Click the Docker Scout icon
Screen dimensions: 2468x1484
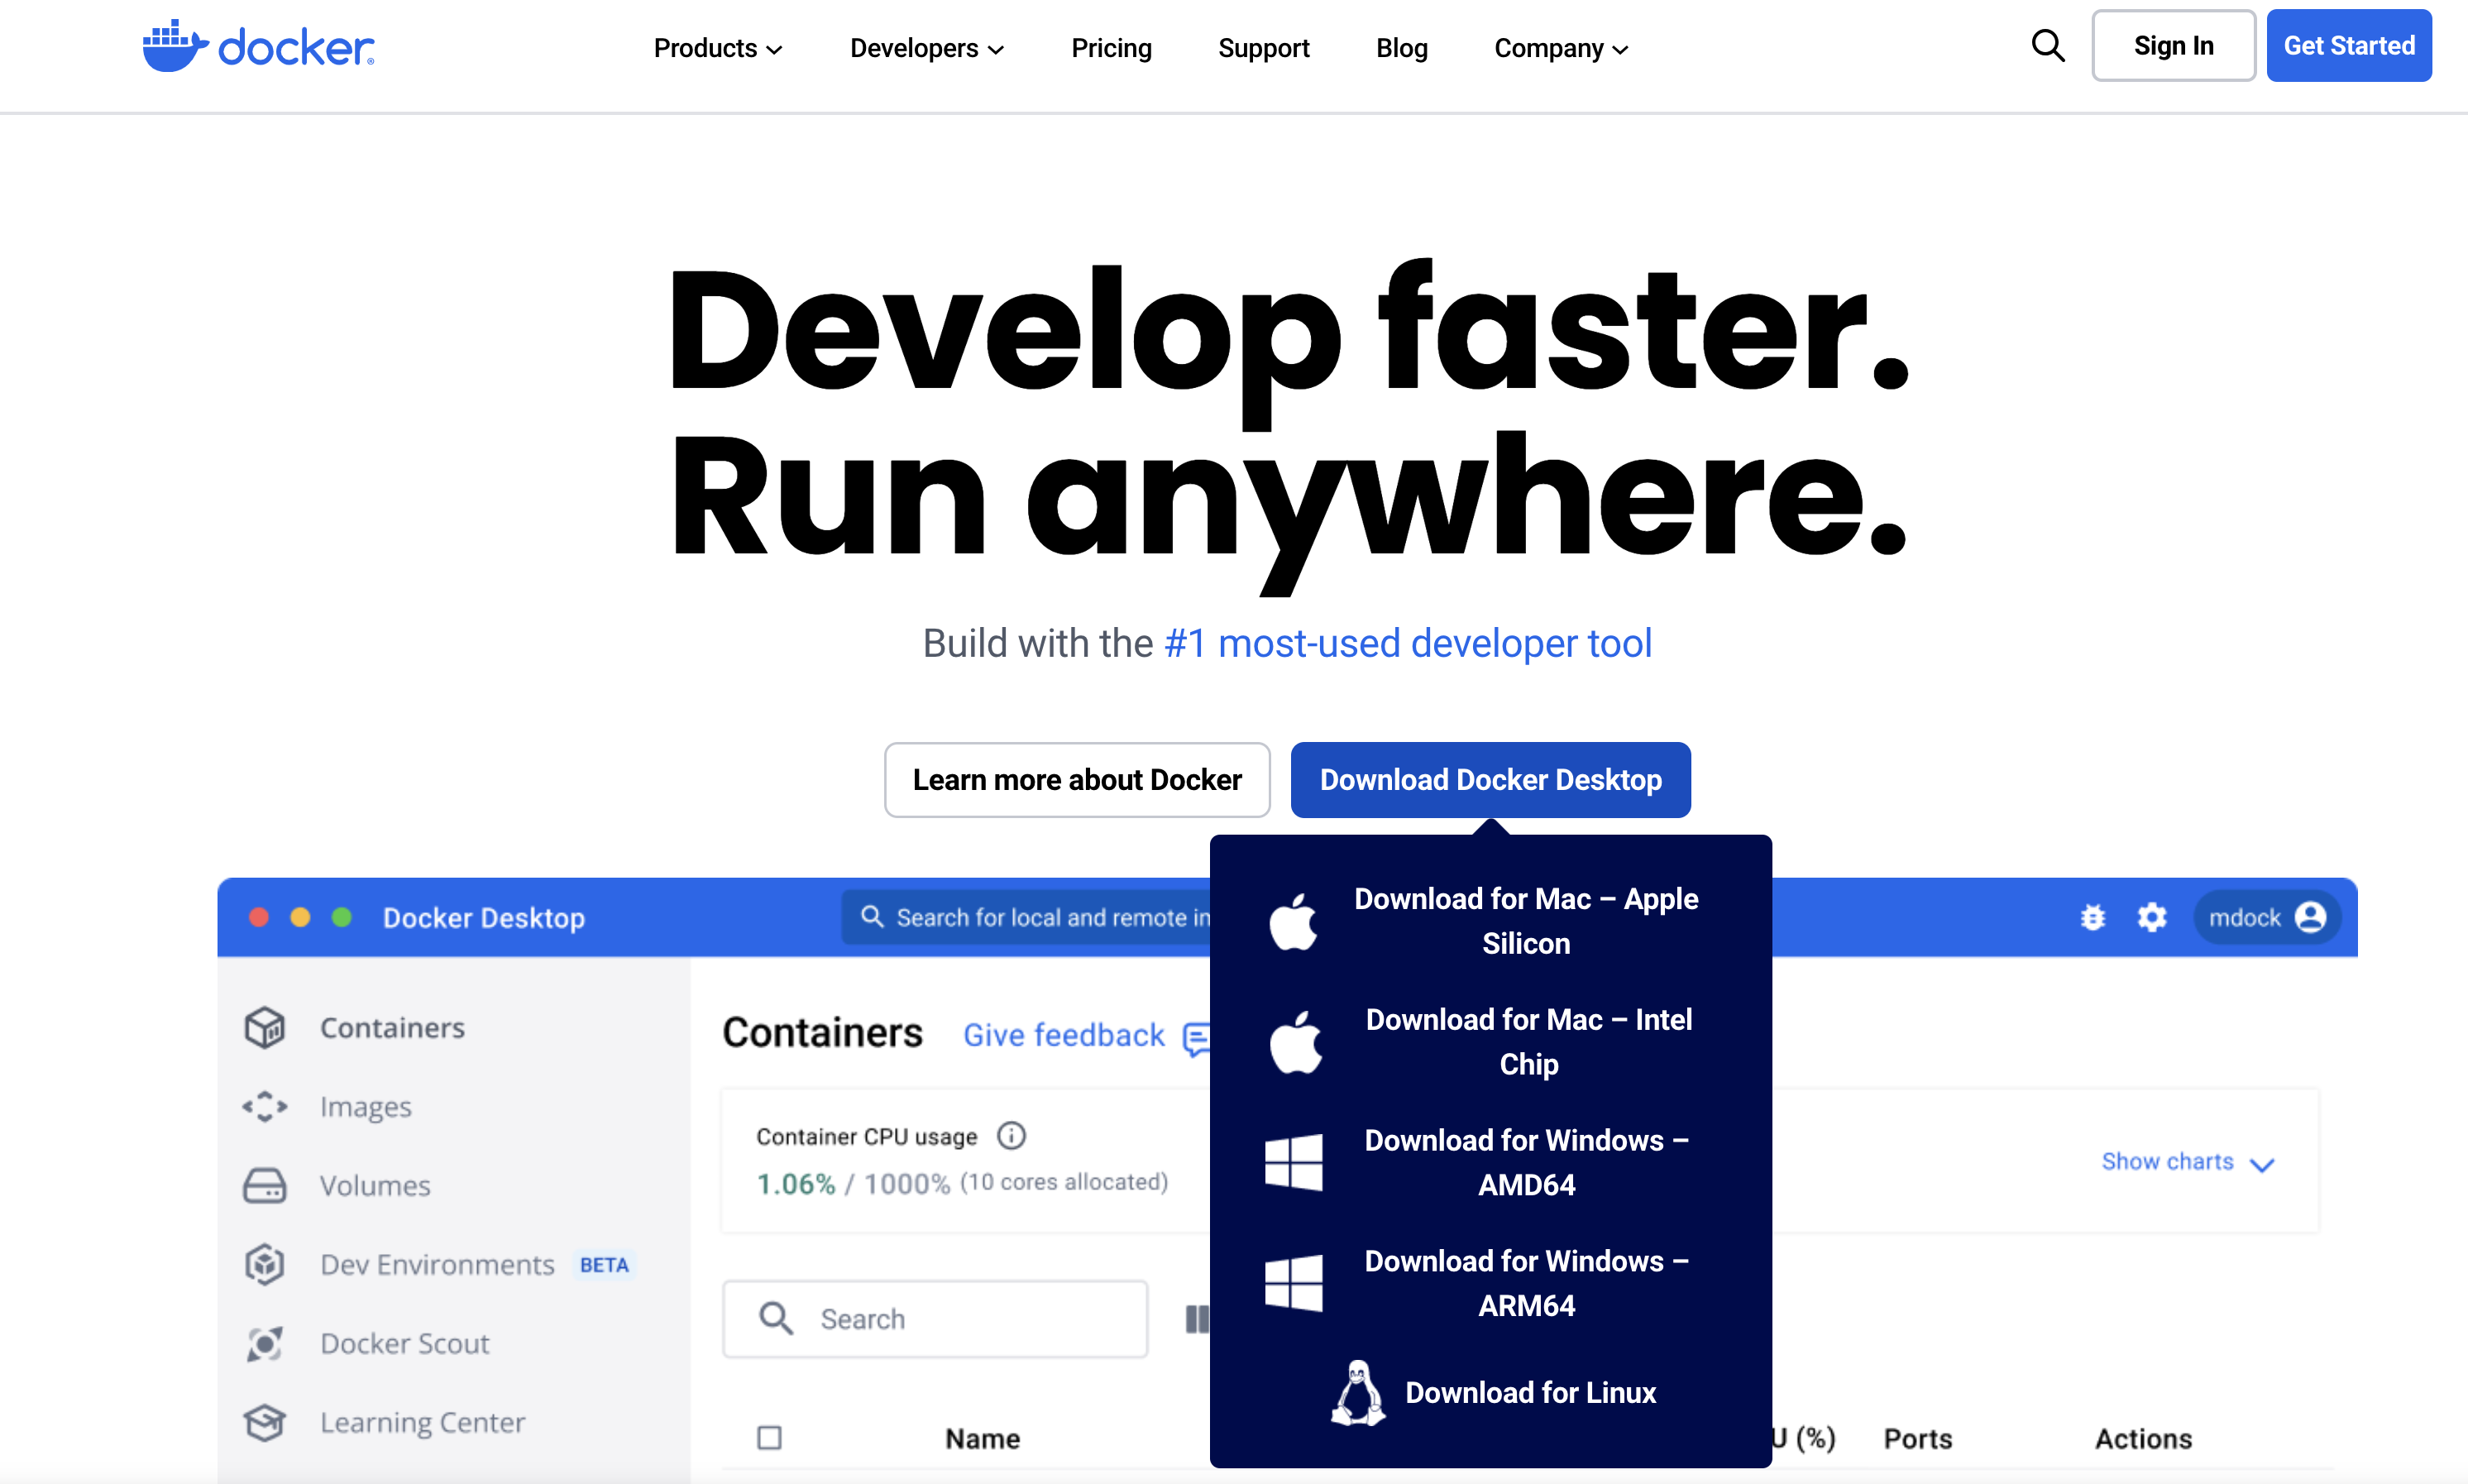[x=265, y=1343]
